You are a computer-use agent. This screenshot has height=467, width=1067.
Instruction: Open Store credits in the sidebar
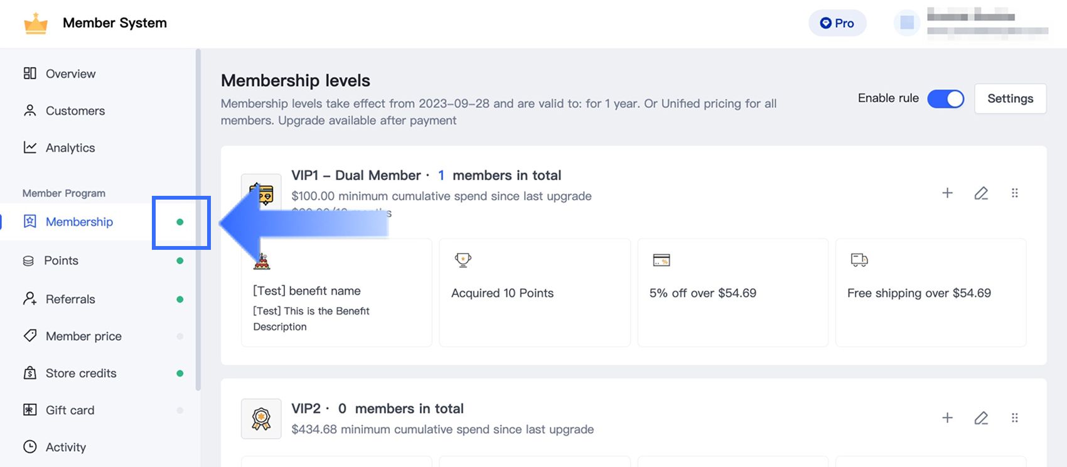pos(81,373)
